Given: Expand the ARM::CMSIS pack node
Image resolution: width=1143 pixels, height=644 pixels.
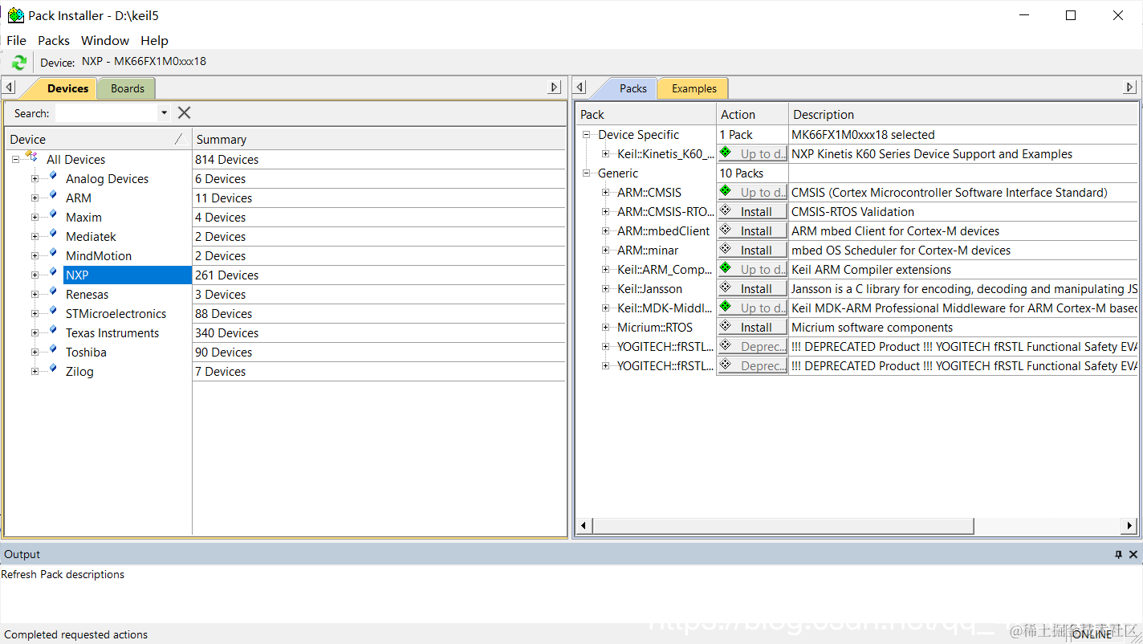Looking at the screenshot, I should tap(605, 193).
